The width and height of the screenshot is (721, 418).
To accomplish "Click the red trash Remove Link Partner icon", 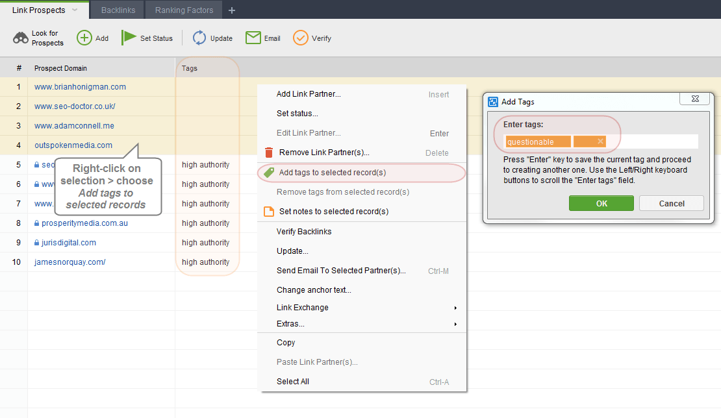I will click(269, 153).
